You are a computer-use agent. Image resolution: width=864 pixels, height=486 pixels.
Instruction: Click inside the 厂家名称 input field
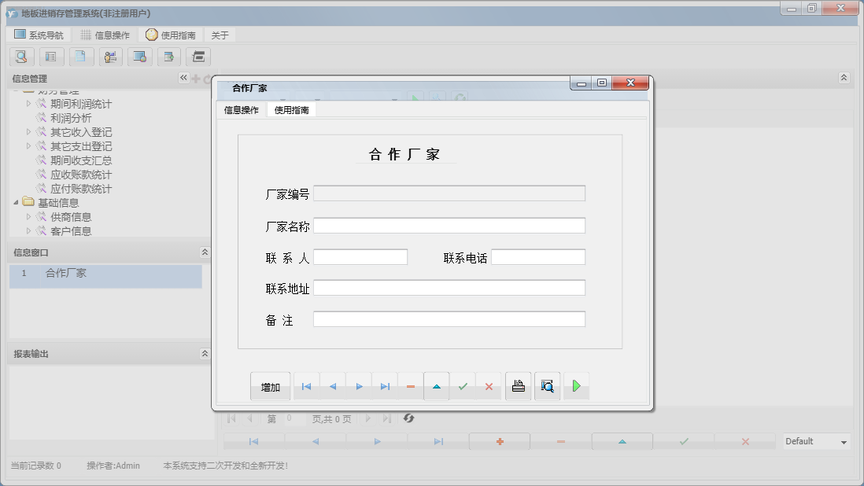click(x=449, y=225)
